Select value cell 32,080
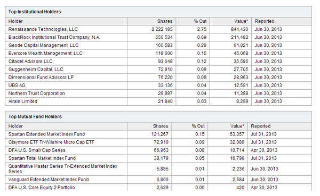Viewport: 320px width, 196px height. pos(237,142)
